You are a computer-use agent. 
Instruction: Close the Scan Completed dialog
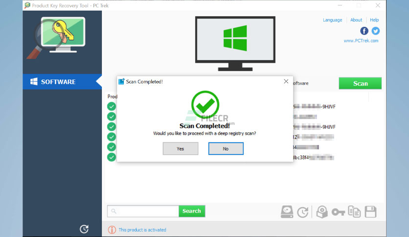(286, 81)
